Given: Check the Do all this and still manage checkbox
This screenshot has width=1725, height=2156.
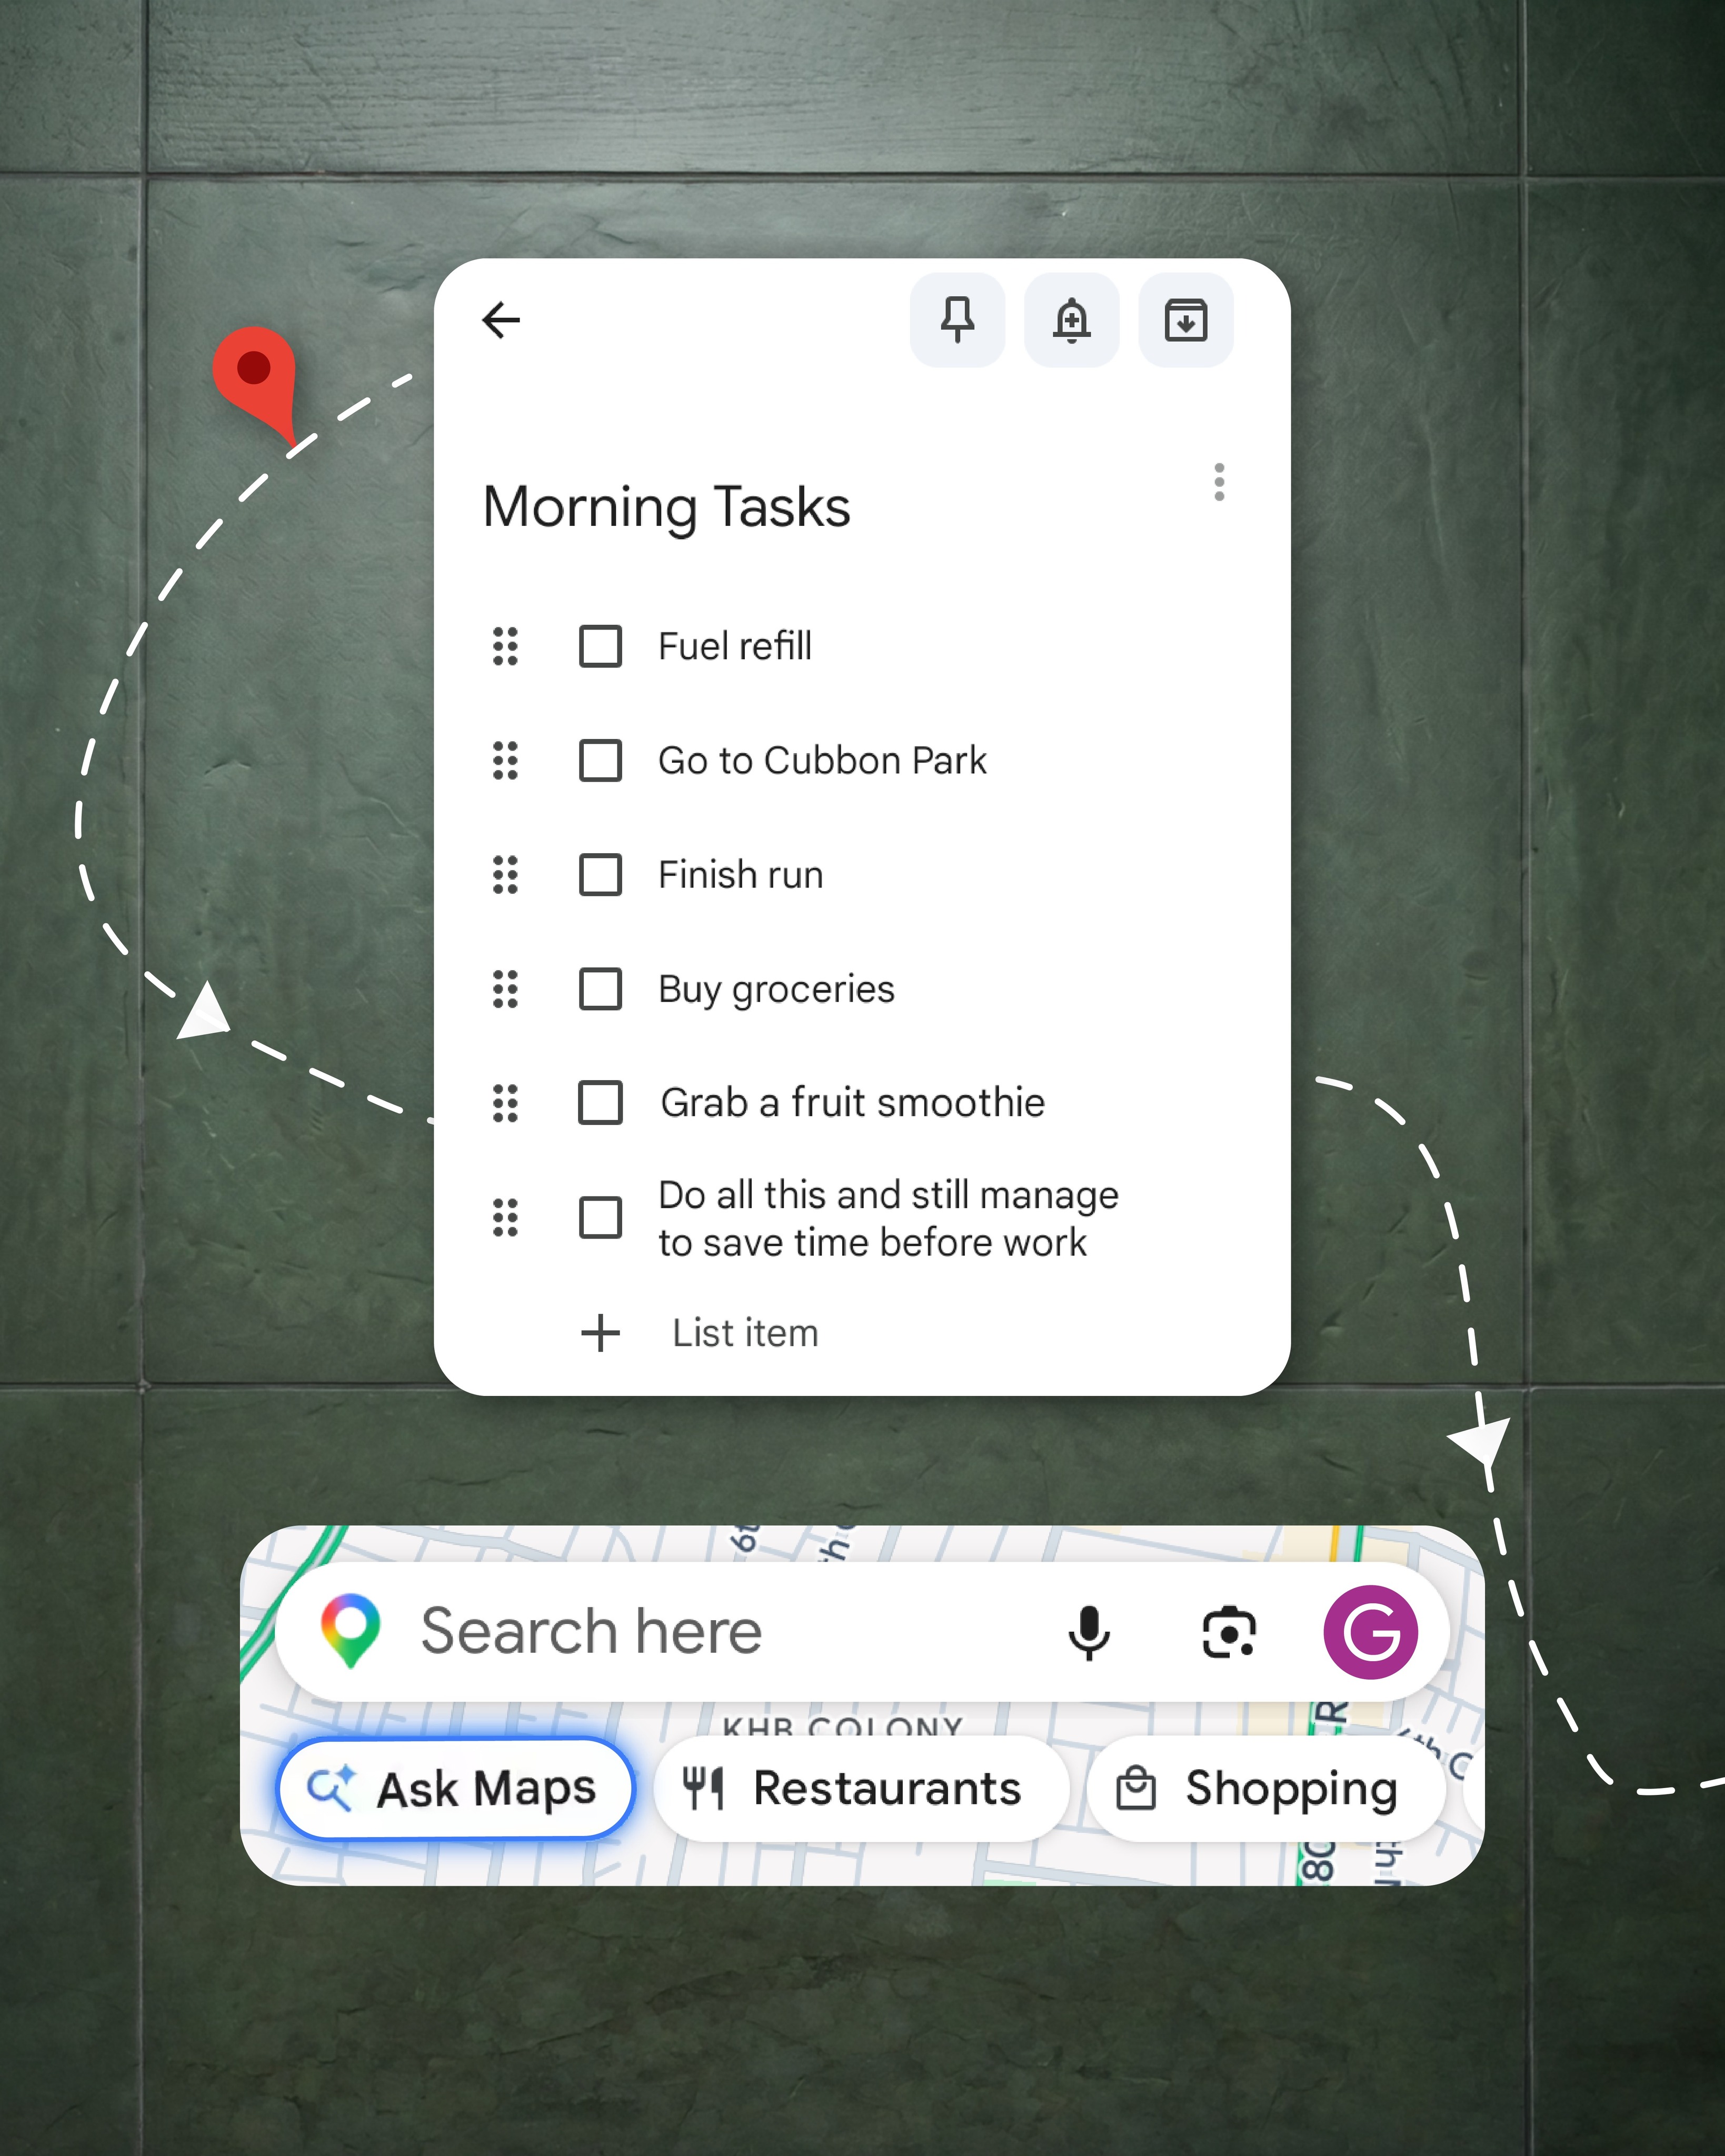Looking at the screenshot, I should [x=600, y=1218].
